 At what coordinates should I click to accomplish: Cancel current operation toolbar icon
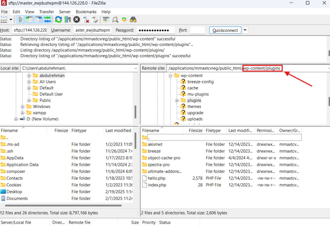(76, 20)
